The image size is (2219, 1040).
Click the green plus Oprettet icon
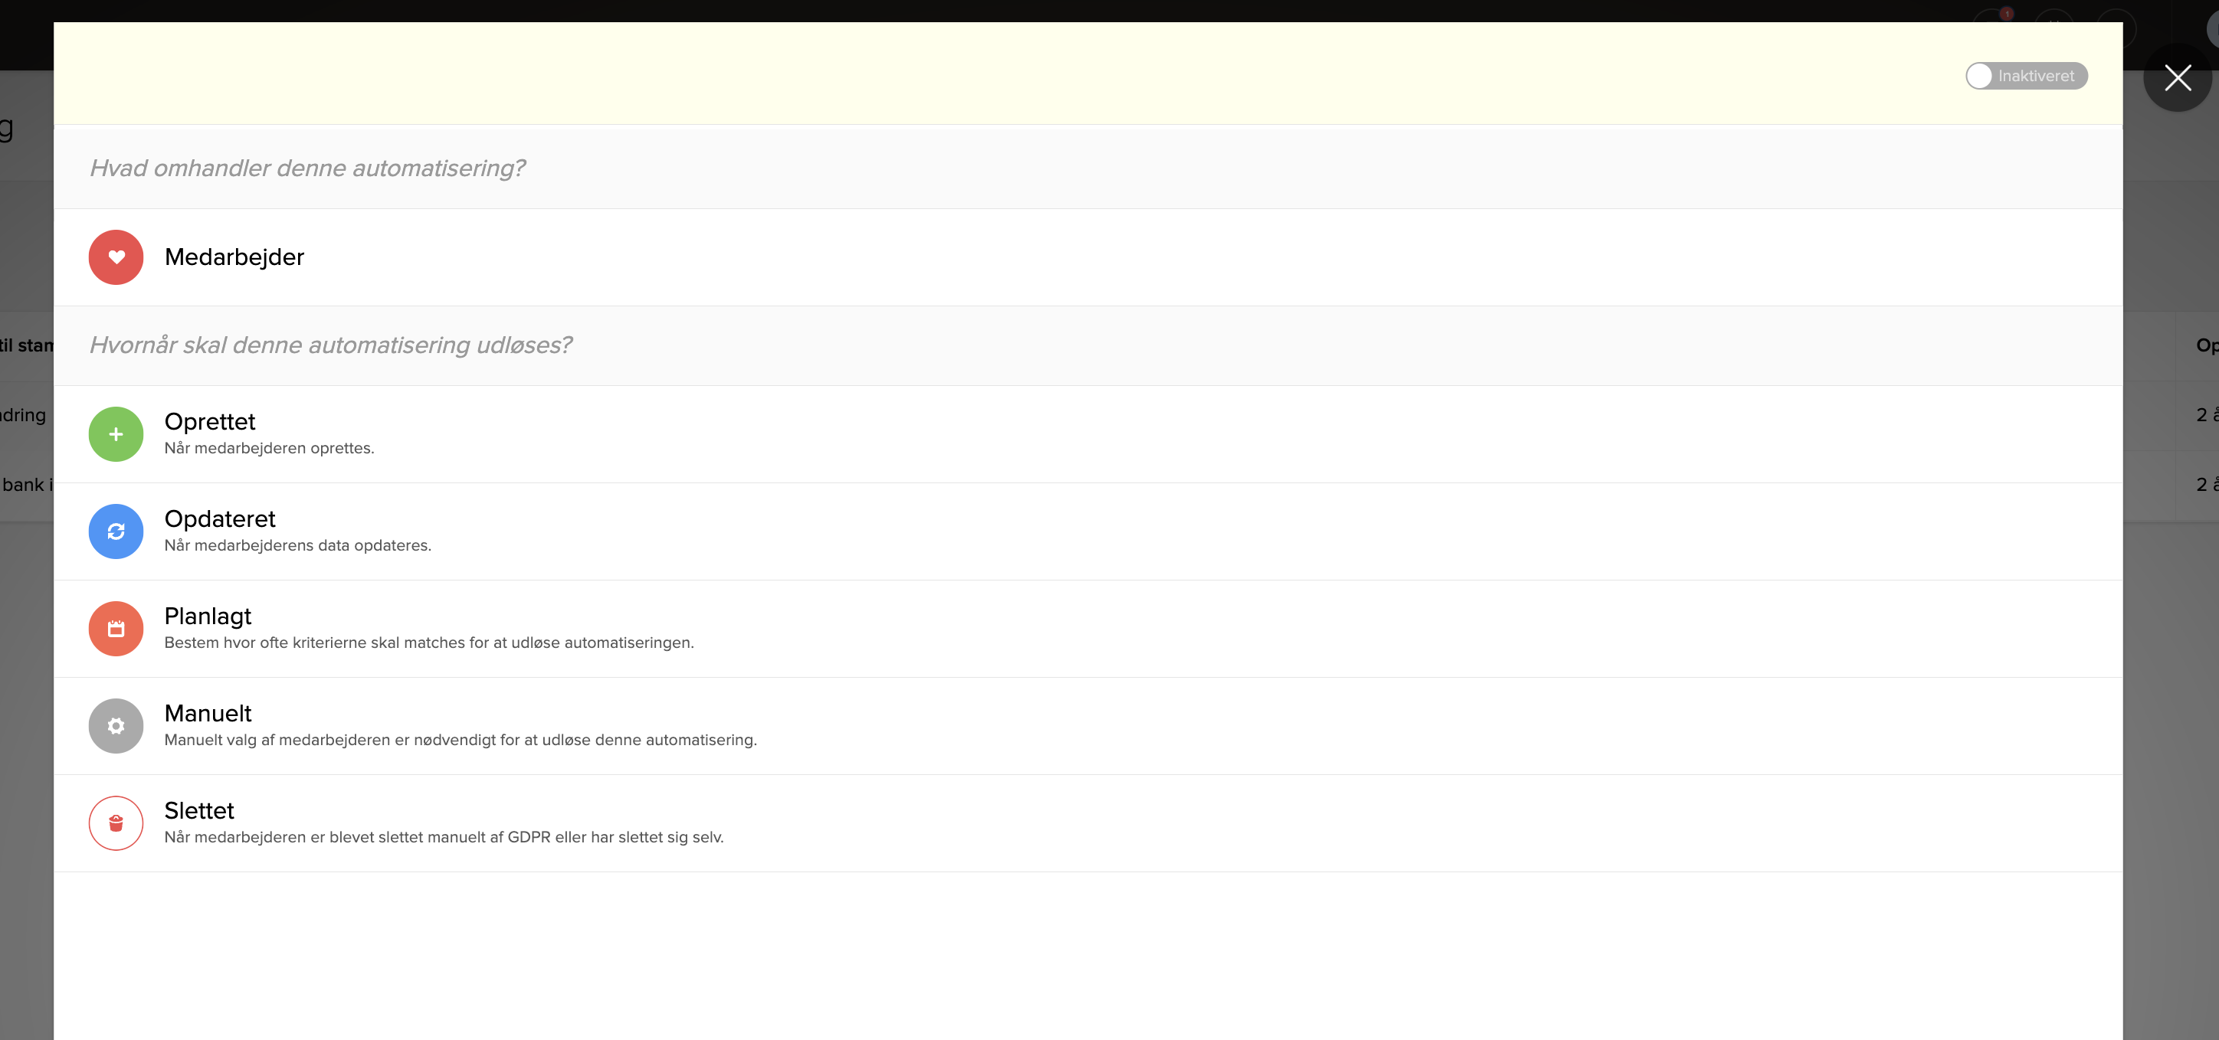(x=116, y=434)
